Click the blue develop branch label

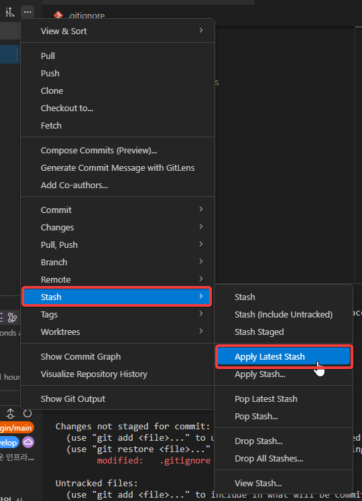click(x=9, y=443)
